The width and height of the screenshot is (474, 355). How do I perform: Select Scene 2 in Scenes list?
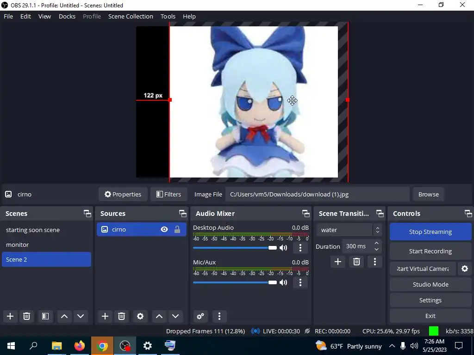tap(47, 260)
